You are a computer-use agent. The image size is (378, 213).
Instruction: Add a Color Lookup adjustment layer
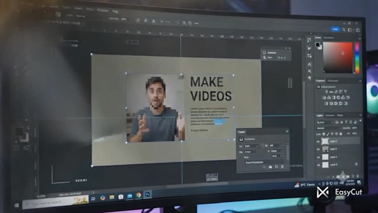pos(348,98)
